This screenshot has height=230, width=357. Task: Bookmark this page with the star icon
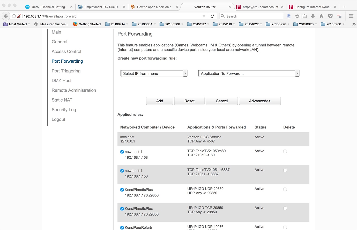(x=297, y=16)
